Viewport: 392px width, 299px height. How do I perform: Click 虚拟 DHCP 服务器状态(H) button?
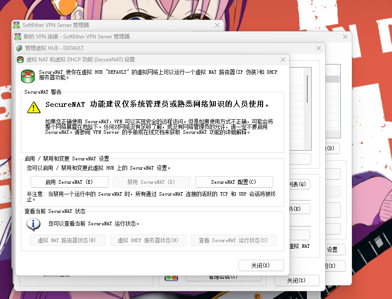[148, 240]
